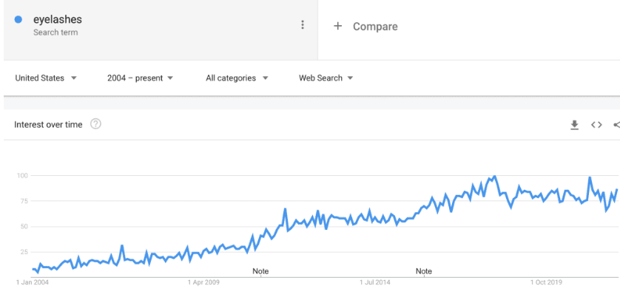The width and height of the screenshot is (620, 300).
Task: Click the Compare button to add term
Action: pos(365,27)
